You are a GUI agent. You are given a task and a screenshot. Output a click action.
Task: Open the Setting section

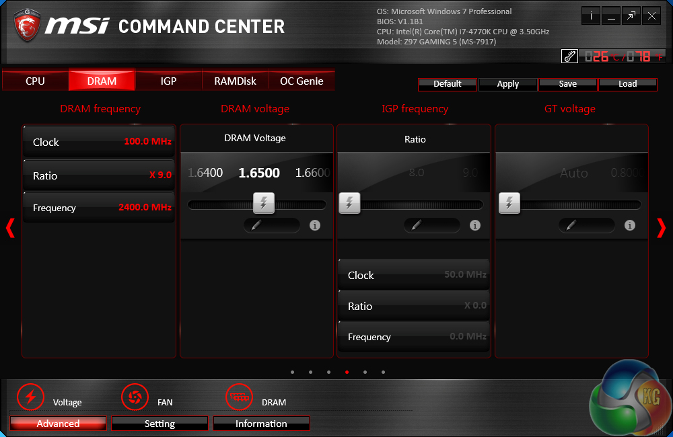coord(160,424)
